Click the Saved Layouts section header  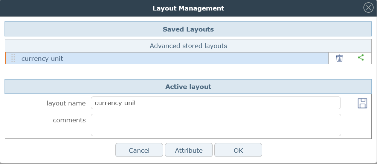tap(188, 29)
